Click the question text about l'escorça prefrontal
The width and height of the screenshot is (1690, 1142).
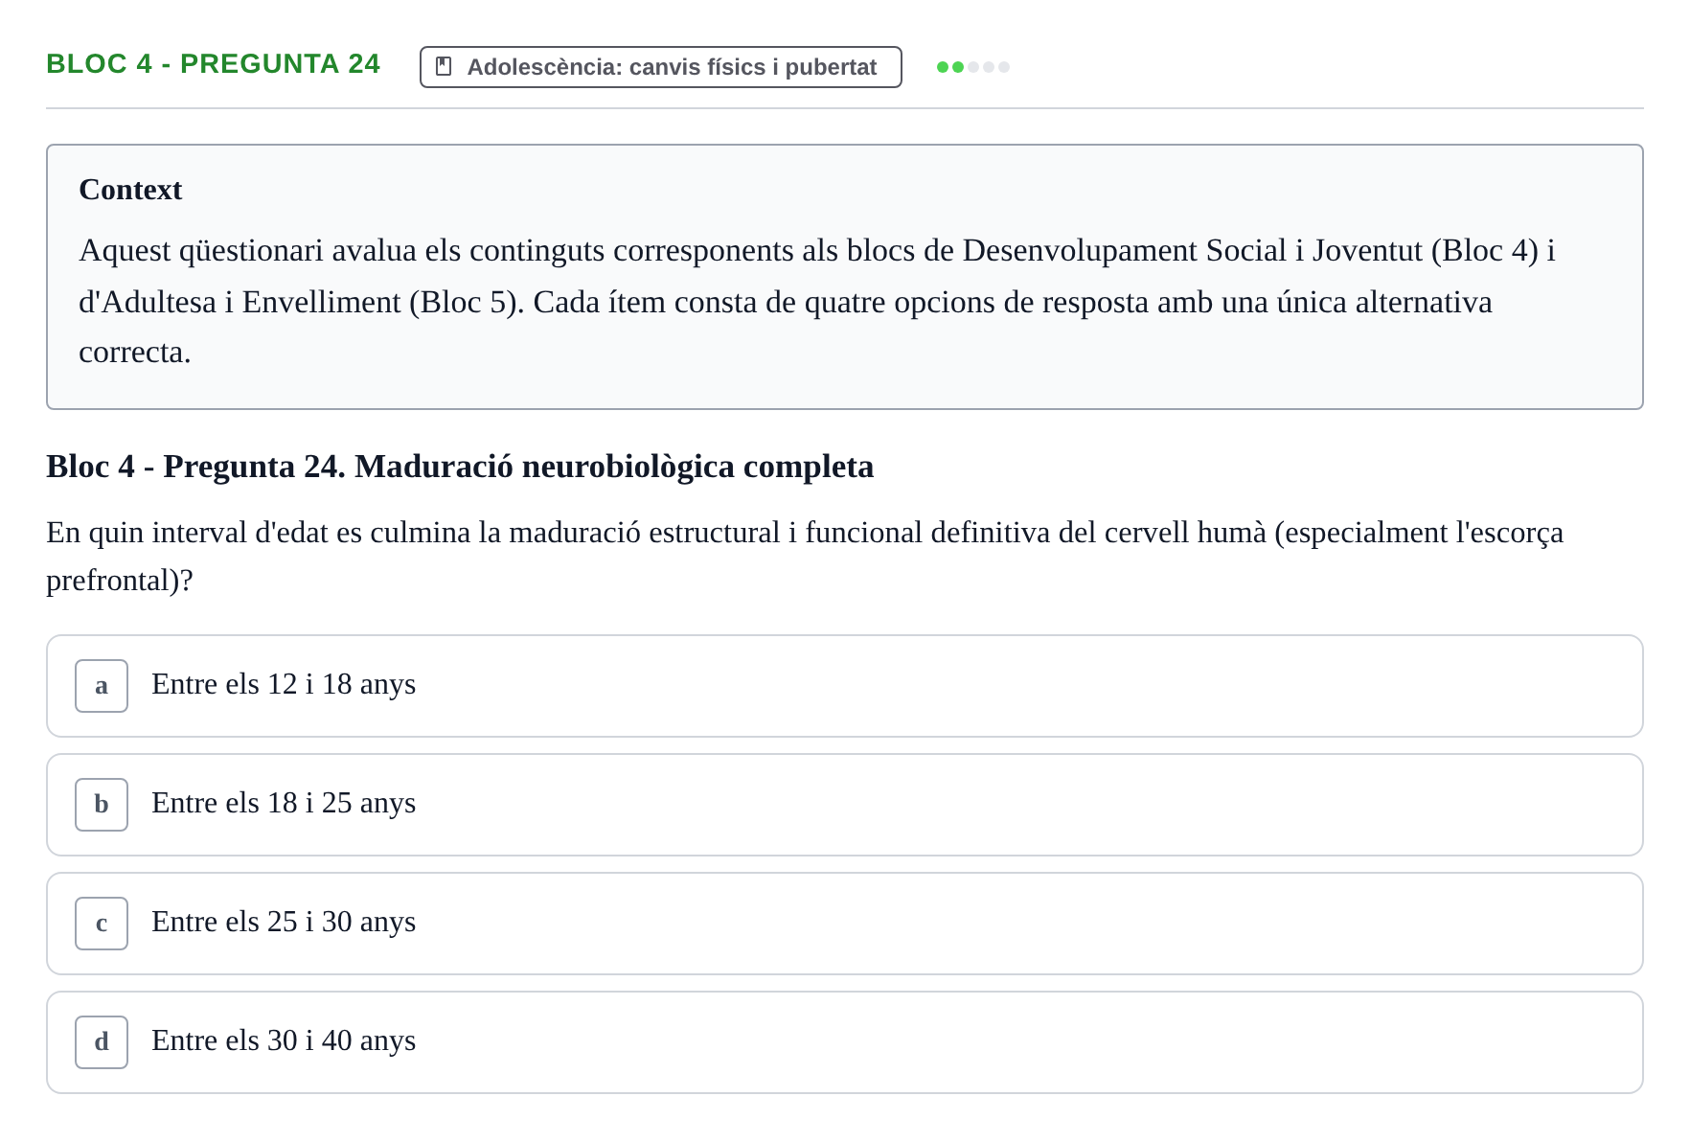pyautogui.click(x=805, y=557)
